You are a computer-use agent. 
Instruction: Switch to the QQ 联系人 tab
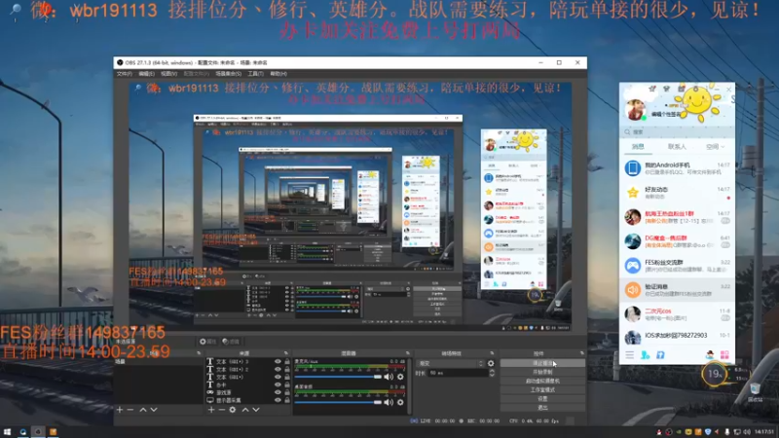coord(677,147)
